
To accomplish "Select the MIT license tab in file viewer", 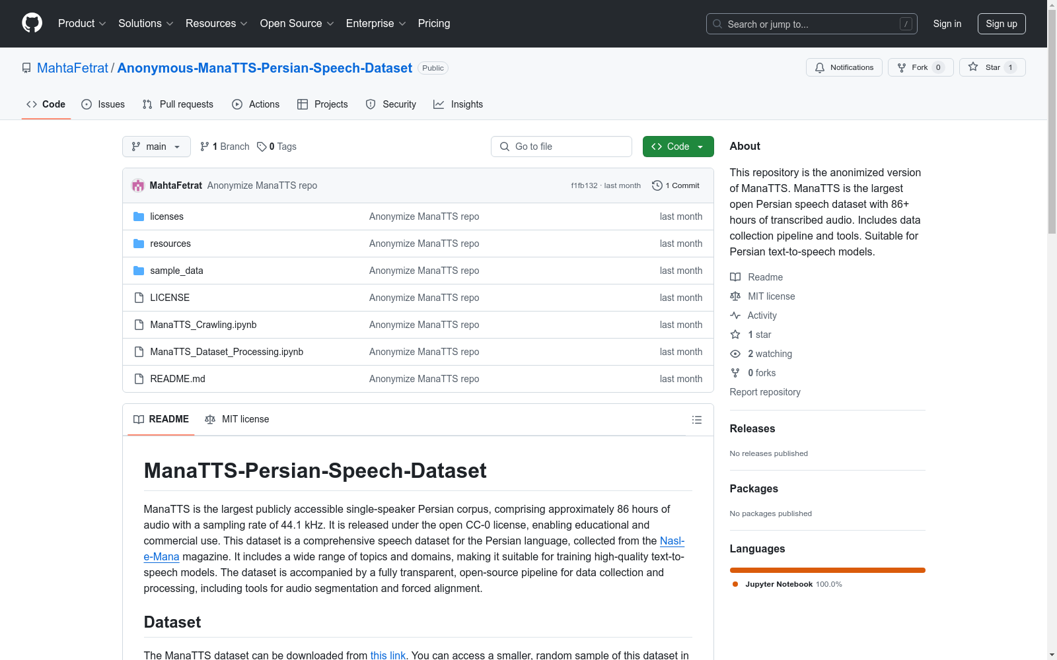I will (237, 419).
